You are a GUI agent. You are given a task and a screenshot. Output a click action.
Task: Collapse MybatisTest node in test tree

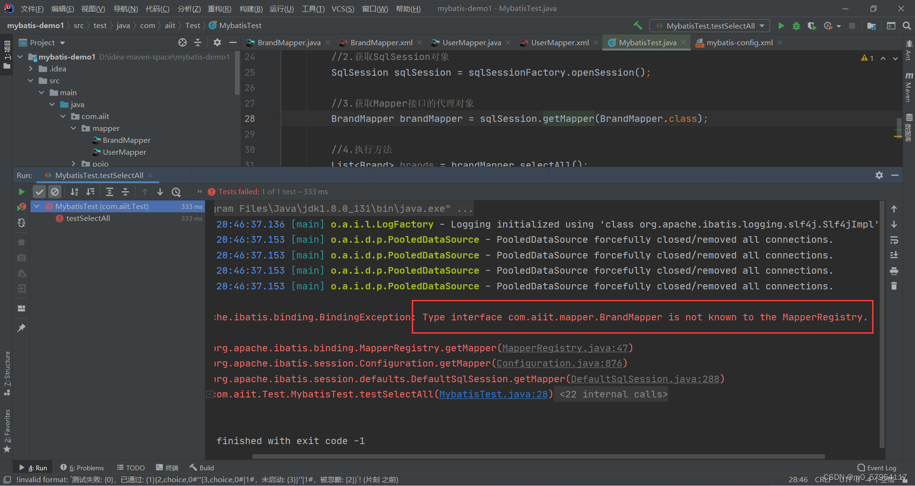(37, 206)
